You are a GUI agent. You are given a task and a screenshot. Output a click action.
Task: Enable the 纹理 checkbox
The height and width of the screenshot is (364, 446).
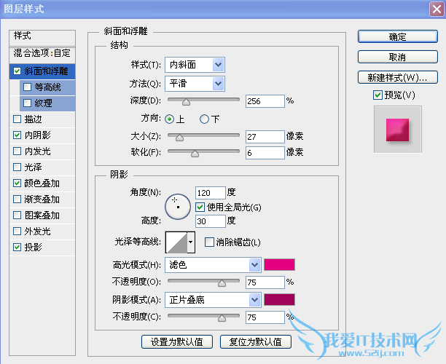click(x=27, y=103)
